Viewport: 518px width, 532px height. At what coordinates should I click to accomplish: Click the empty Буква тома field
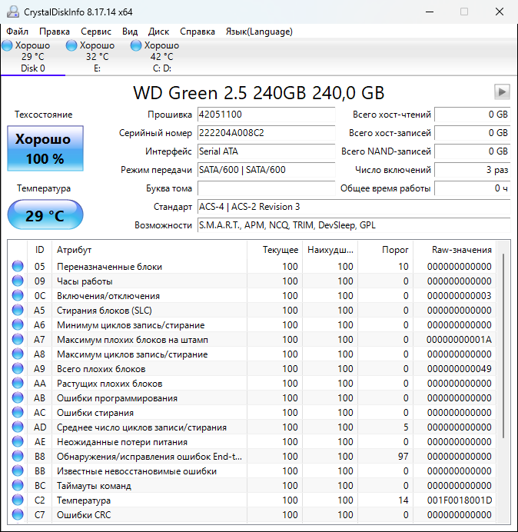coord(266,188)
